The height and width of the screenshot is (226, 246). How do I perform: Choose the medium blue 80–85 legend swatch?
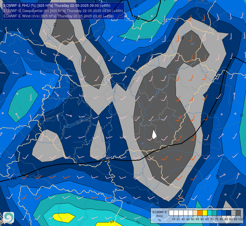coord(224,213)
